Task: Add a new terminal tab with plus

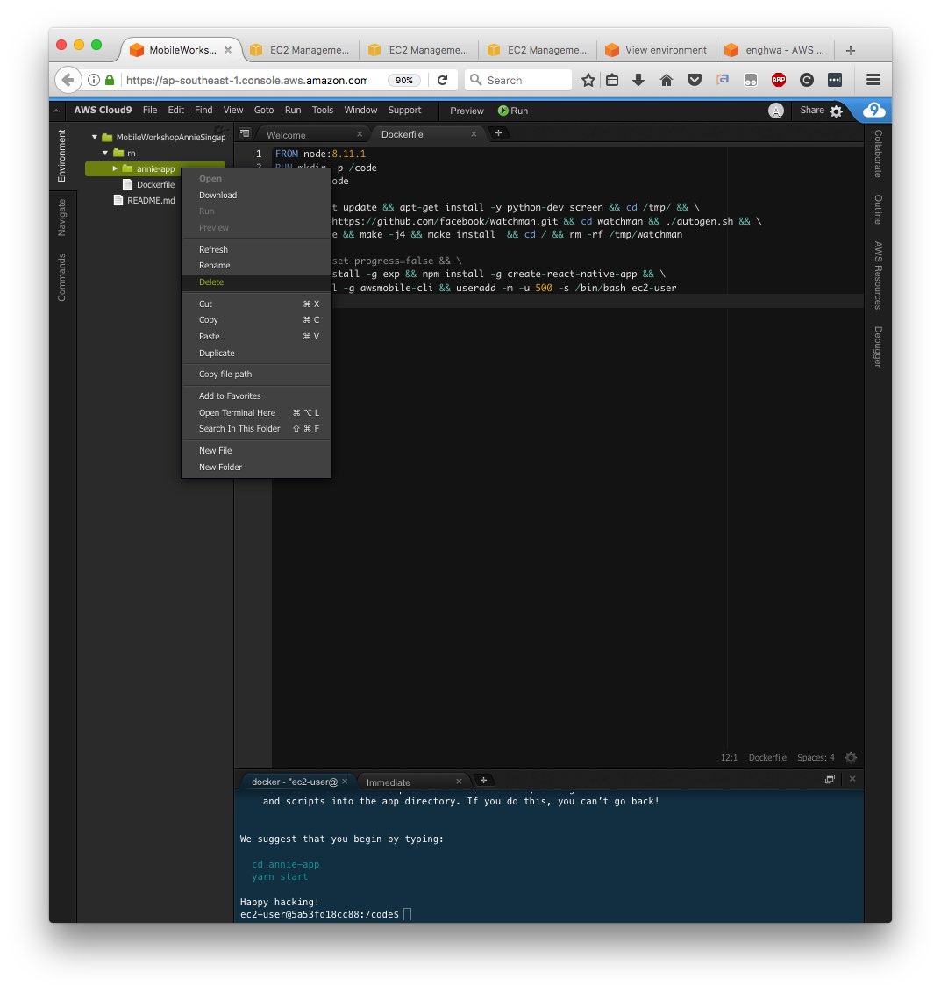Action: point(483,780)
